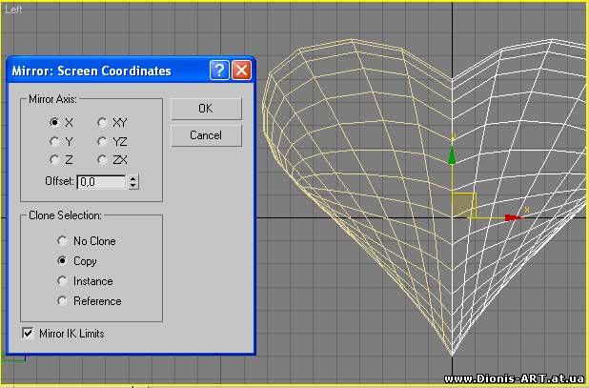Close the Mirror dialog with red X

pos(241,71)
